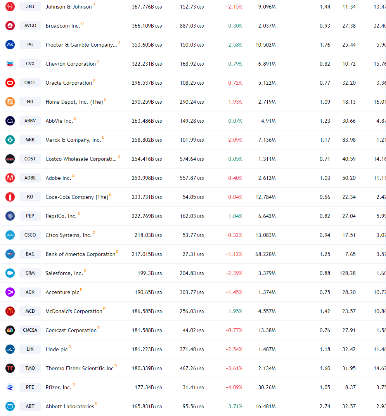The image size is (386, 416).
Task: Open the Salesforce, Inc. link
Action: tap(64, 273)
